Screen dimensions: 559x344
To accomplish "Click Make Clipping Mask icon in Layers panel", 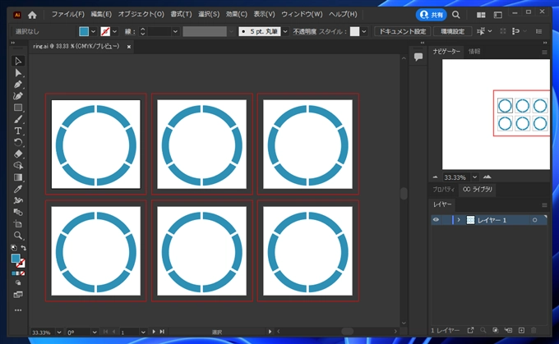I will [x=495, y=330].
